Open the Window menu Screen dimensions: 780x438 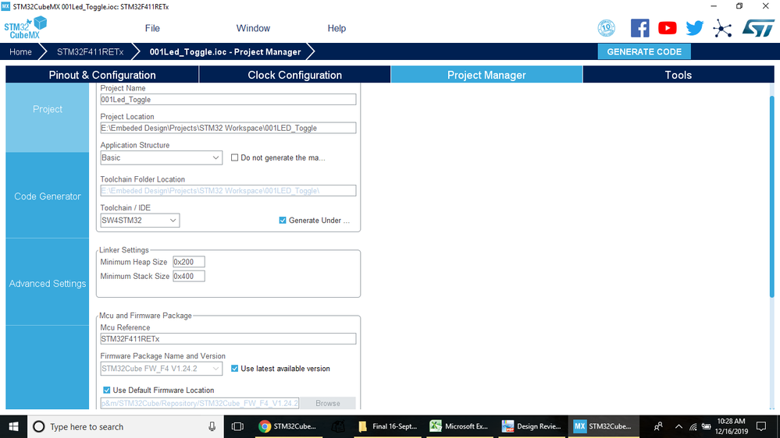(253, 28)
